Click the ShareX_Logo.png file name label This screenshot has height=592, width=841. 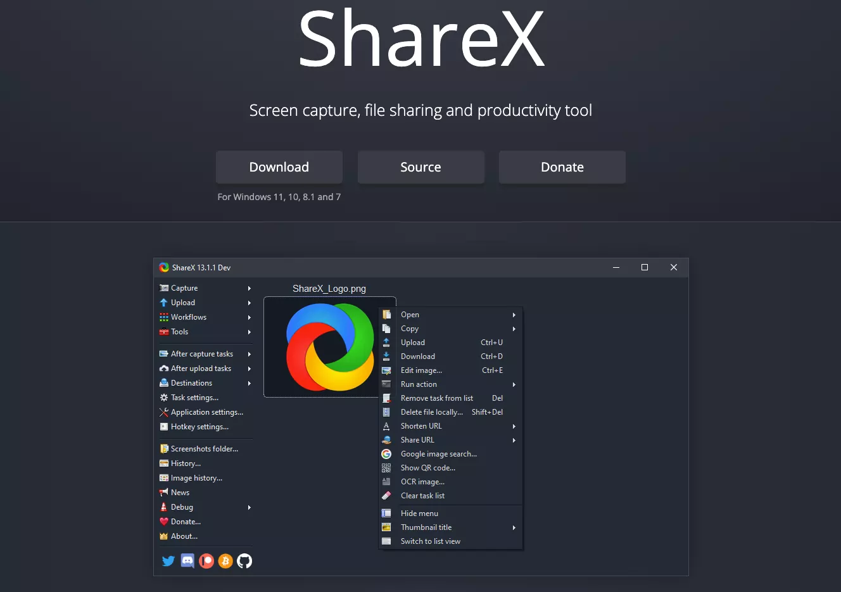point(329,289)
